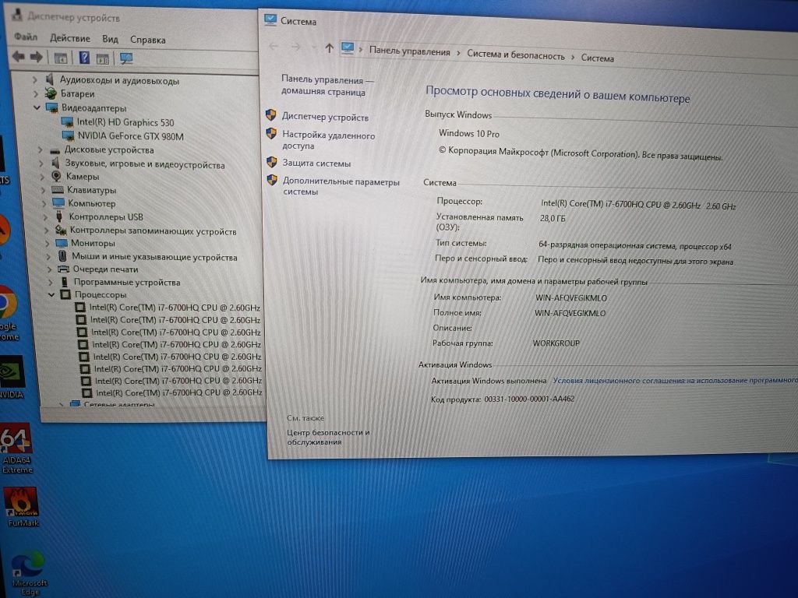Open the Действие menu

[x=70, y=38]
